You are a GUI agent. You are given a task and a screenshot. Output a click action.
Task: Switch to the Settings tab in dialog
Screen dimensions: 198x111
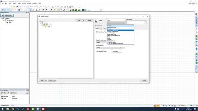[97, 29]
